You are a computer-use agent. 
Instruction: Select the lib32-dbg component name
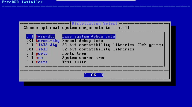tap(47, 45)
